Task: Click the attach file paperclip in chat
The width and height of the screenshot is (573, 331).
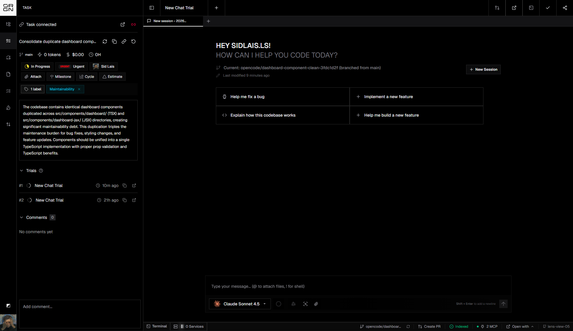Action: 316,304
